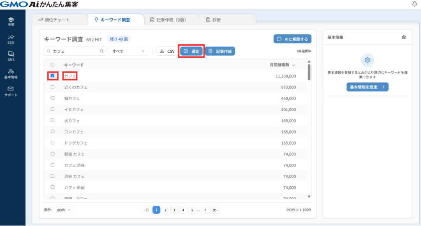
Task: Check the 猫カフェ keyword checkbox
Action: point(53,98)
